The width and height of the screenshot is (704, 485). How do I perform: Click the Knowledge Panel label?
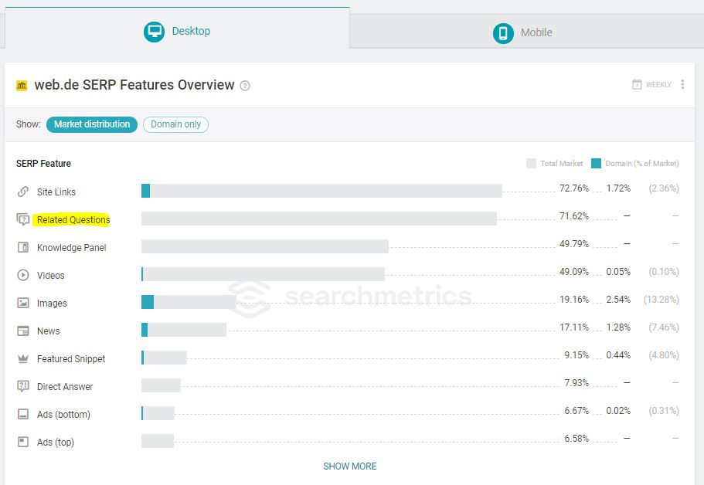(x=71, y=248)
